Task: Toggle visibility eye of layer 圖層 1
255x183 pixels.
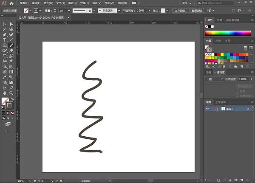Action: [207, 109]
